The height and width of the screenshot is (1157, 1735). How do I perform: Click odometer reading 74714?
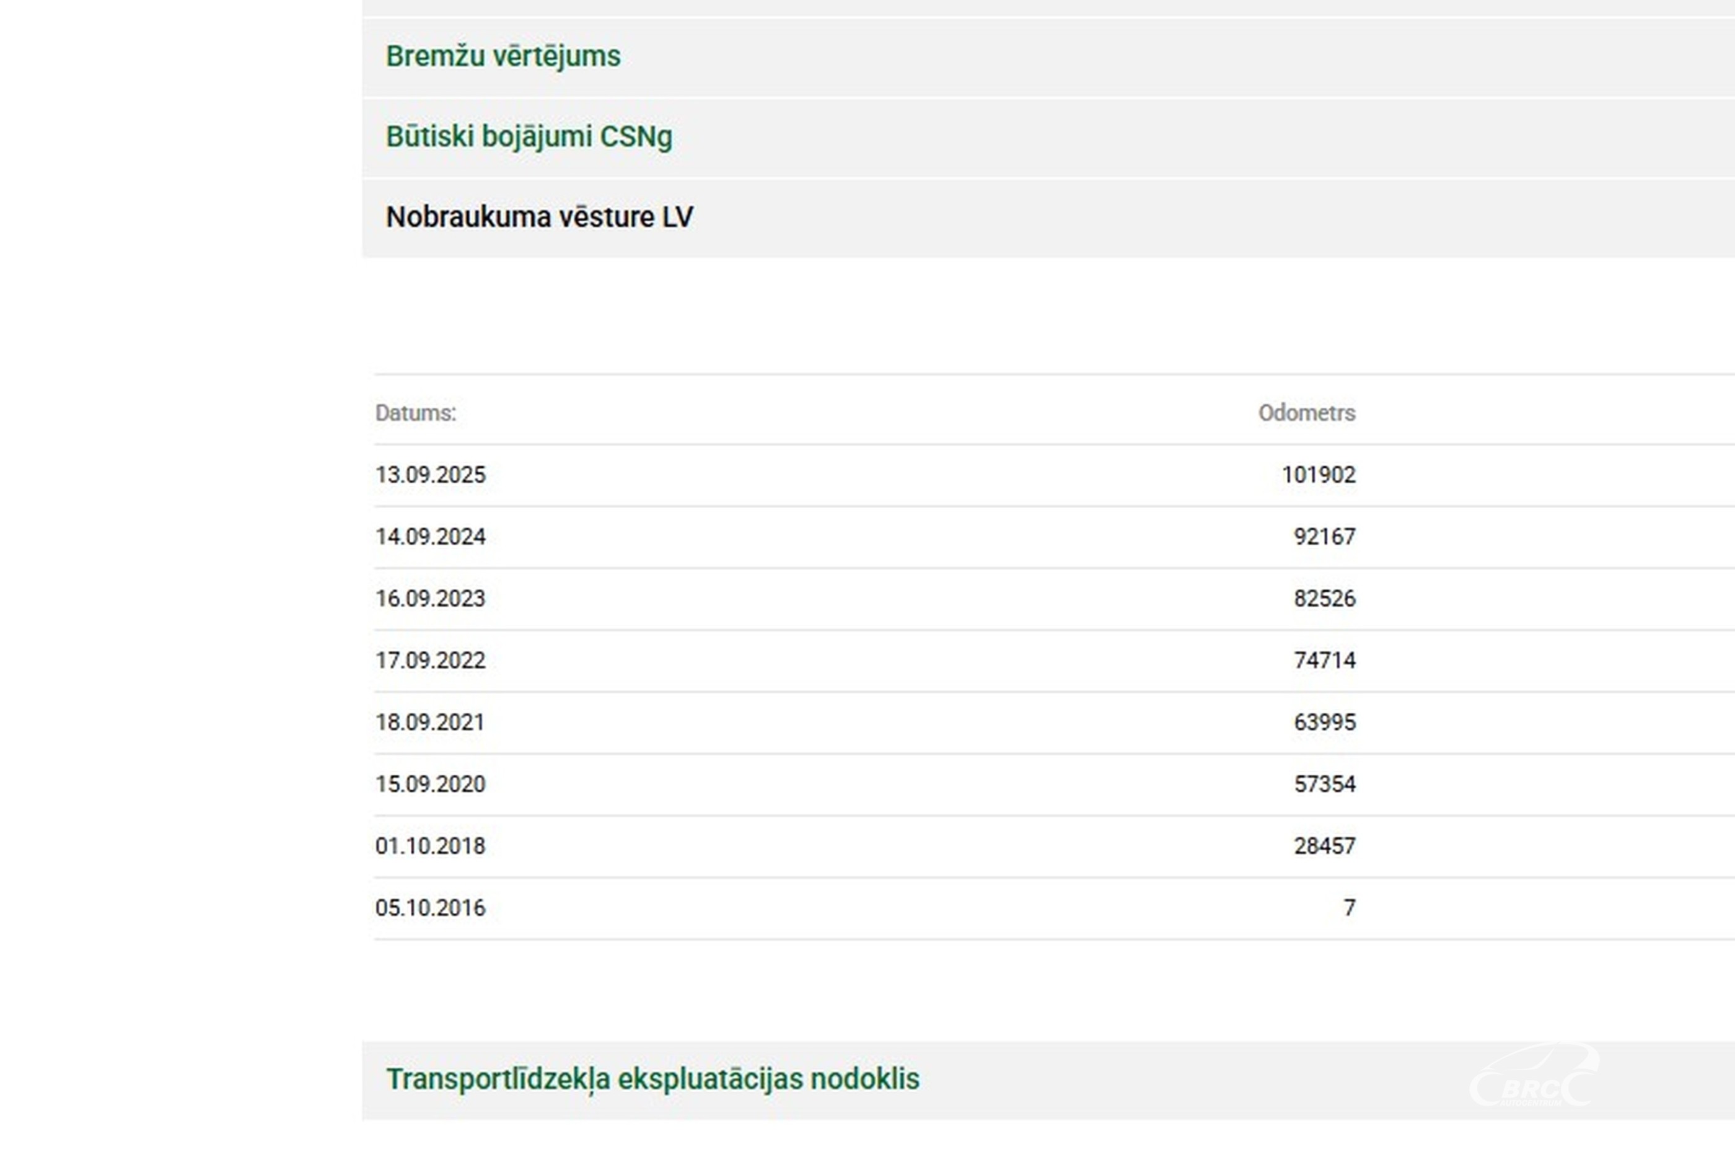(1324, 661)
